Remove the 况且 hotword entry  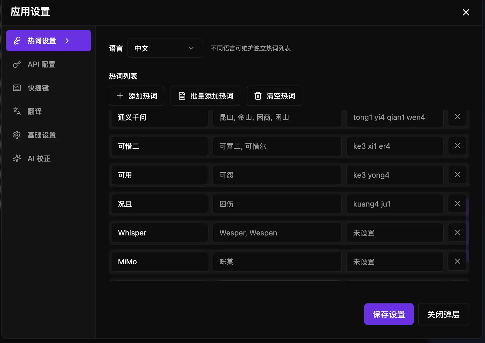coord(457,204)
